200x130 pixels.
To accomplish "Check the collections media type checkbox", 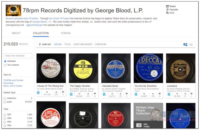I will pos(5,98).
